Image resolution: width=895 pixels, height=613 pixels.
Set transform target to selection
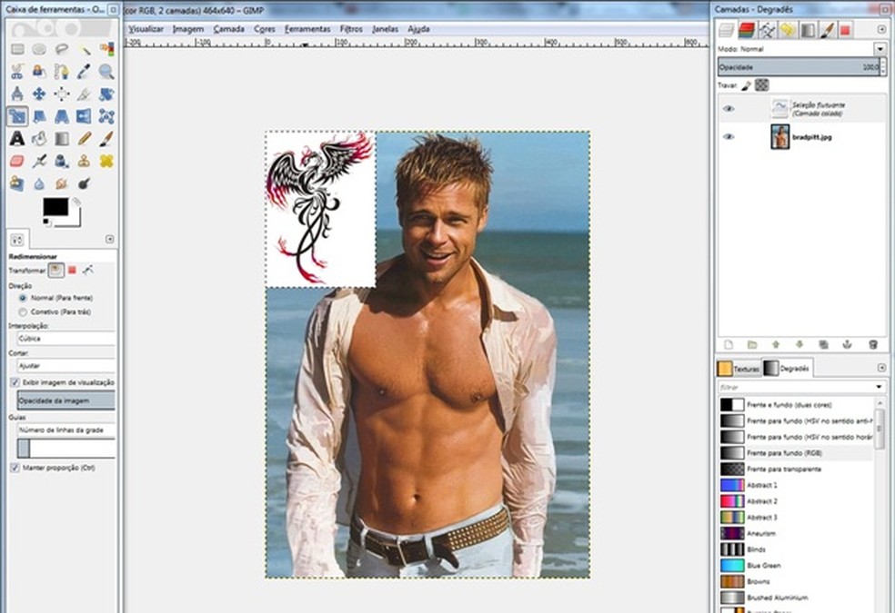72,270
